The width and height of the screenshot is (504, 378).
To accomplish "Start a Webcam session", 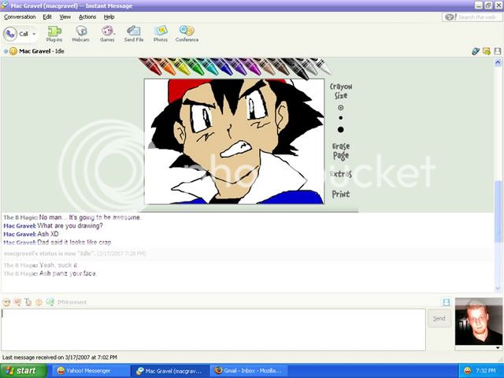I will click(x=80, y=33).
